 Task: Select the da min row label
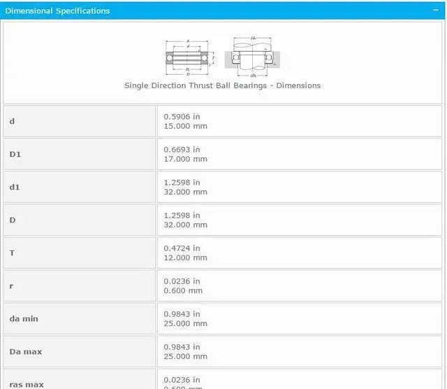tap(24, 318)
